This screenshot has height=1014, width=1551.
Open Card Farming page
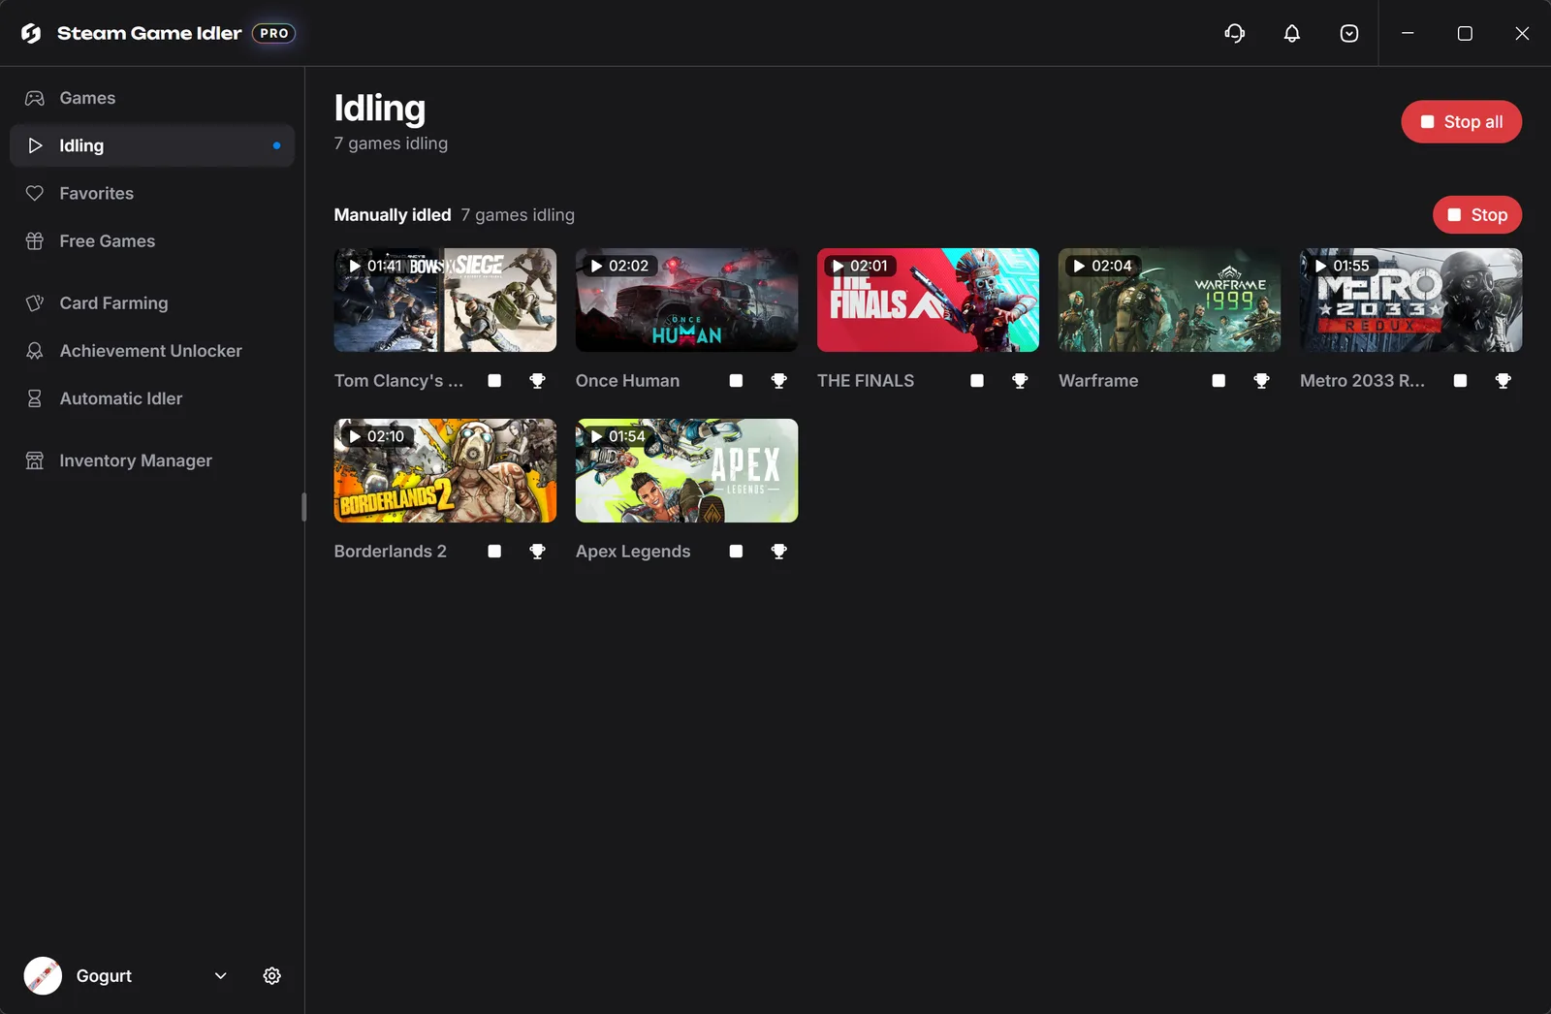(152, 303)
